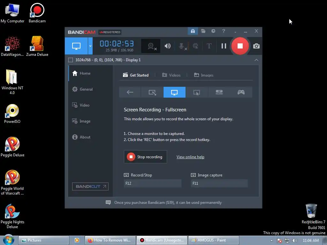Select the game recording gamepad icon
Screen dimensions: 327x245
point(241,92)
